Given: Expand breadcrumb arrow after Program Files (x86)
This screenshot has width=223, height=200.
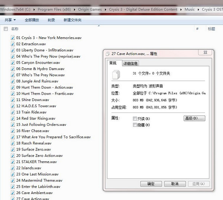Looking at the screenshot, I should (x=75, y=10).
